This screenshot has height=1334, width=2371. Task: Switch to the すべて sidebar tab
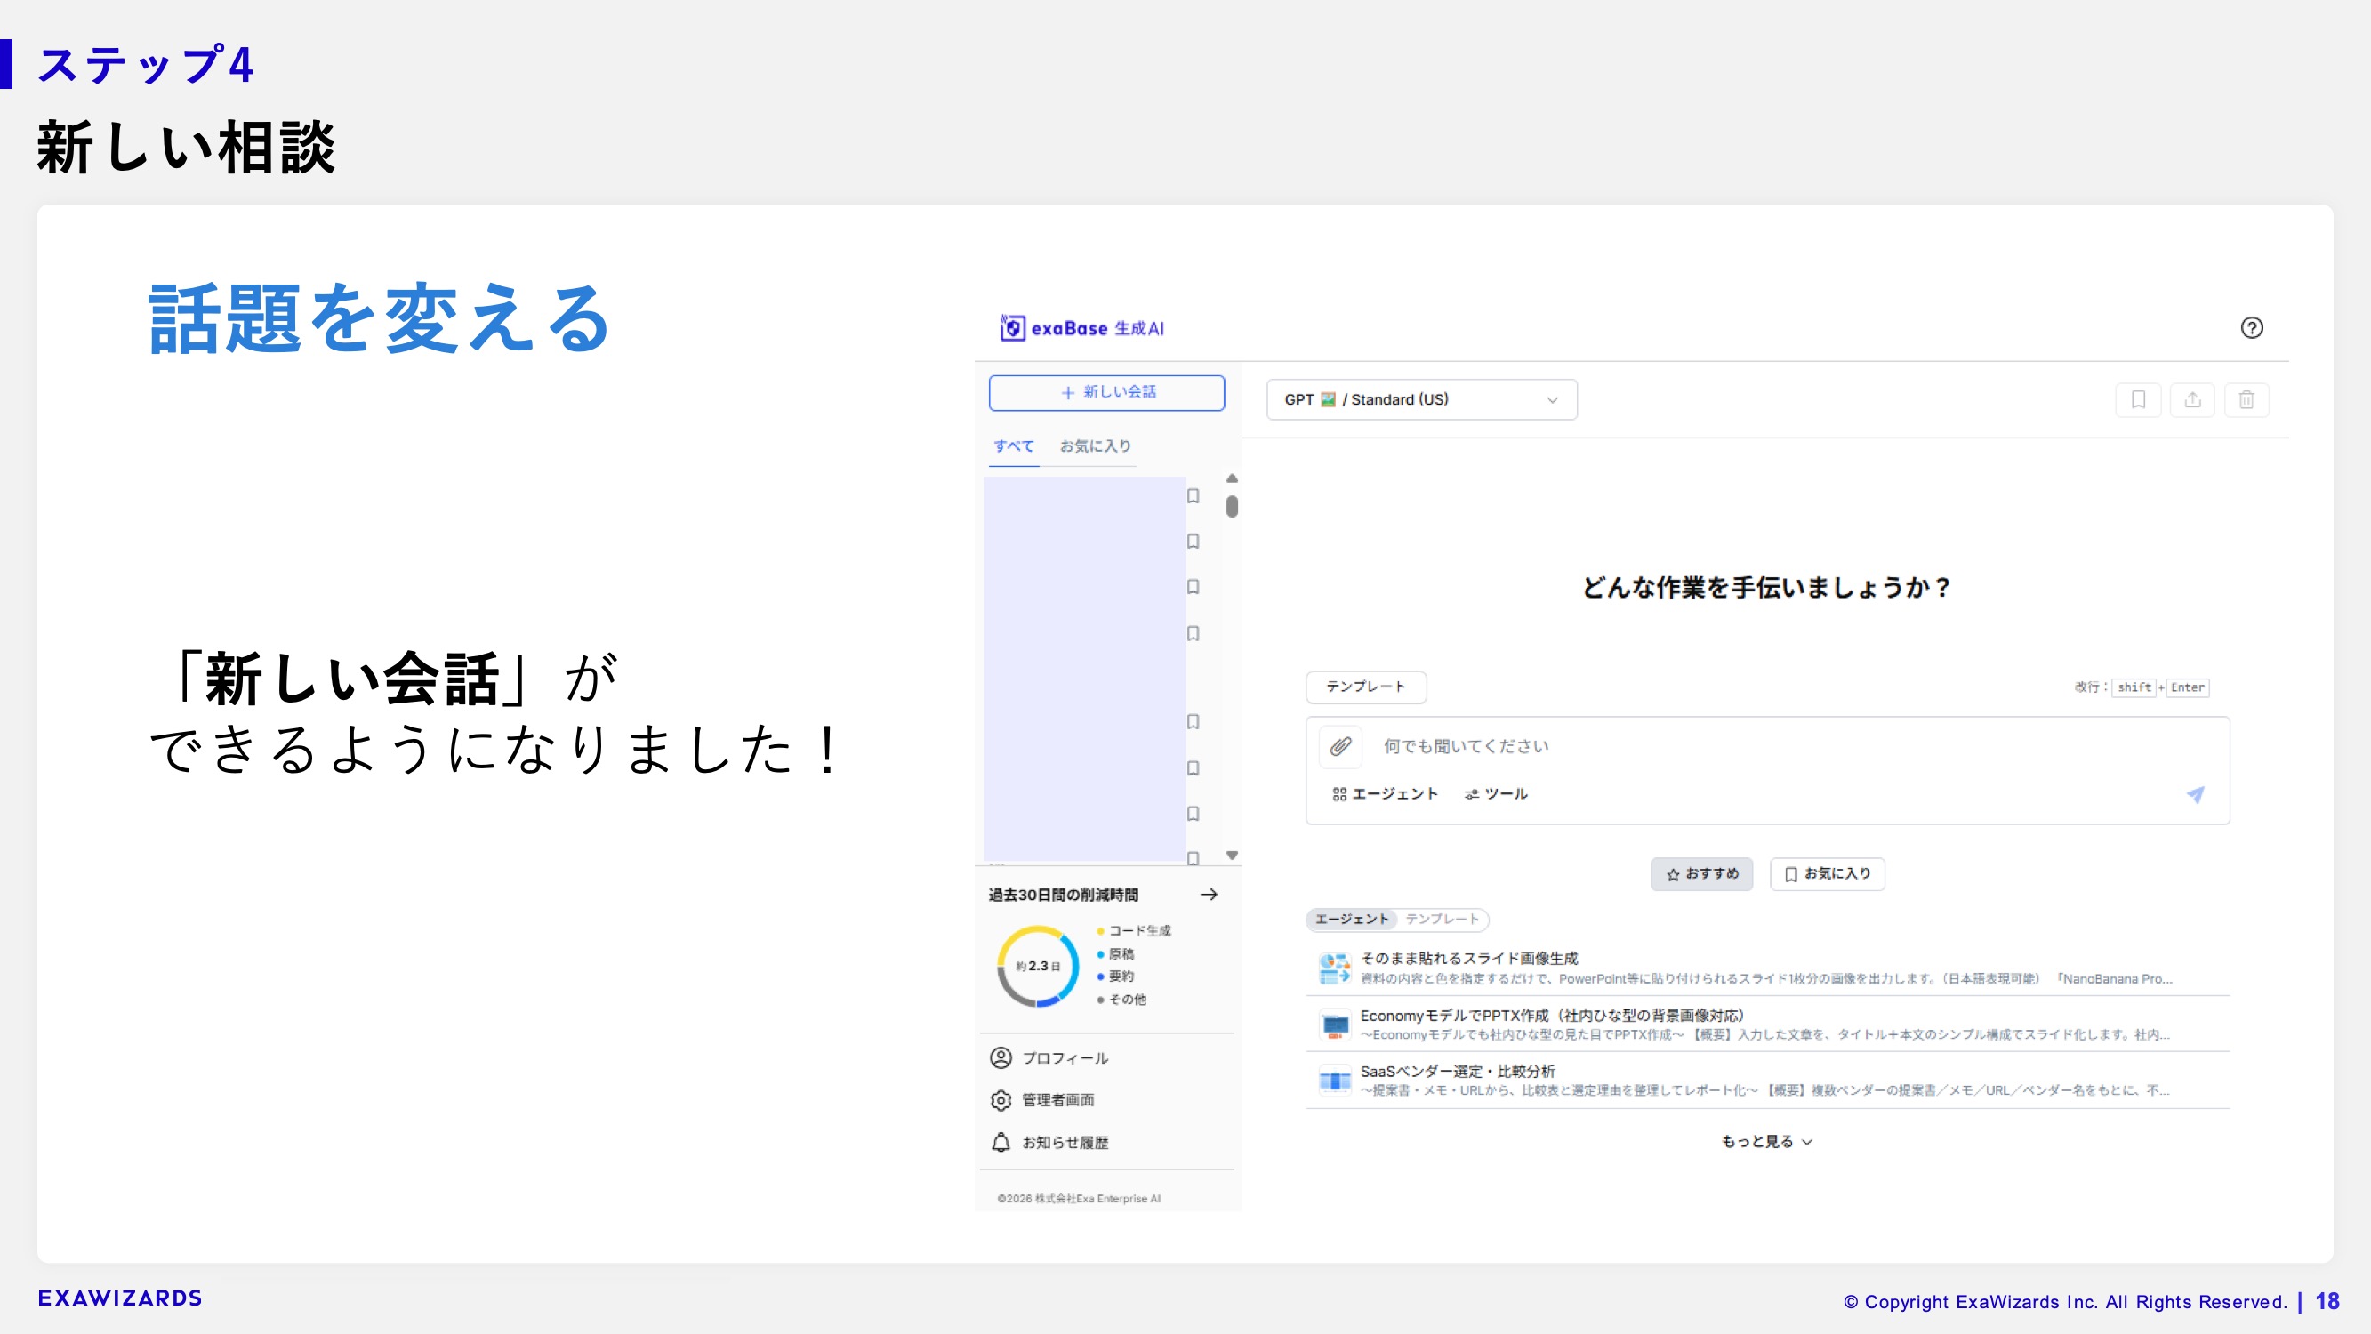point(1013,446)
